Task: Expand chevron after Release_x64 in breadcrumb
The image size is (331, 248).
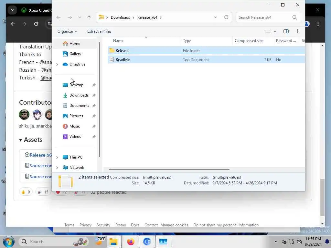Action: [161, 17]
